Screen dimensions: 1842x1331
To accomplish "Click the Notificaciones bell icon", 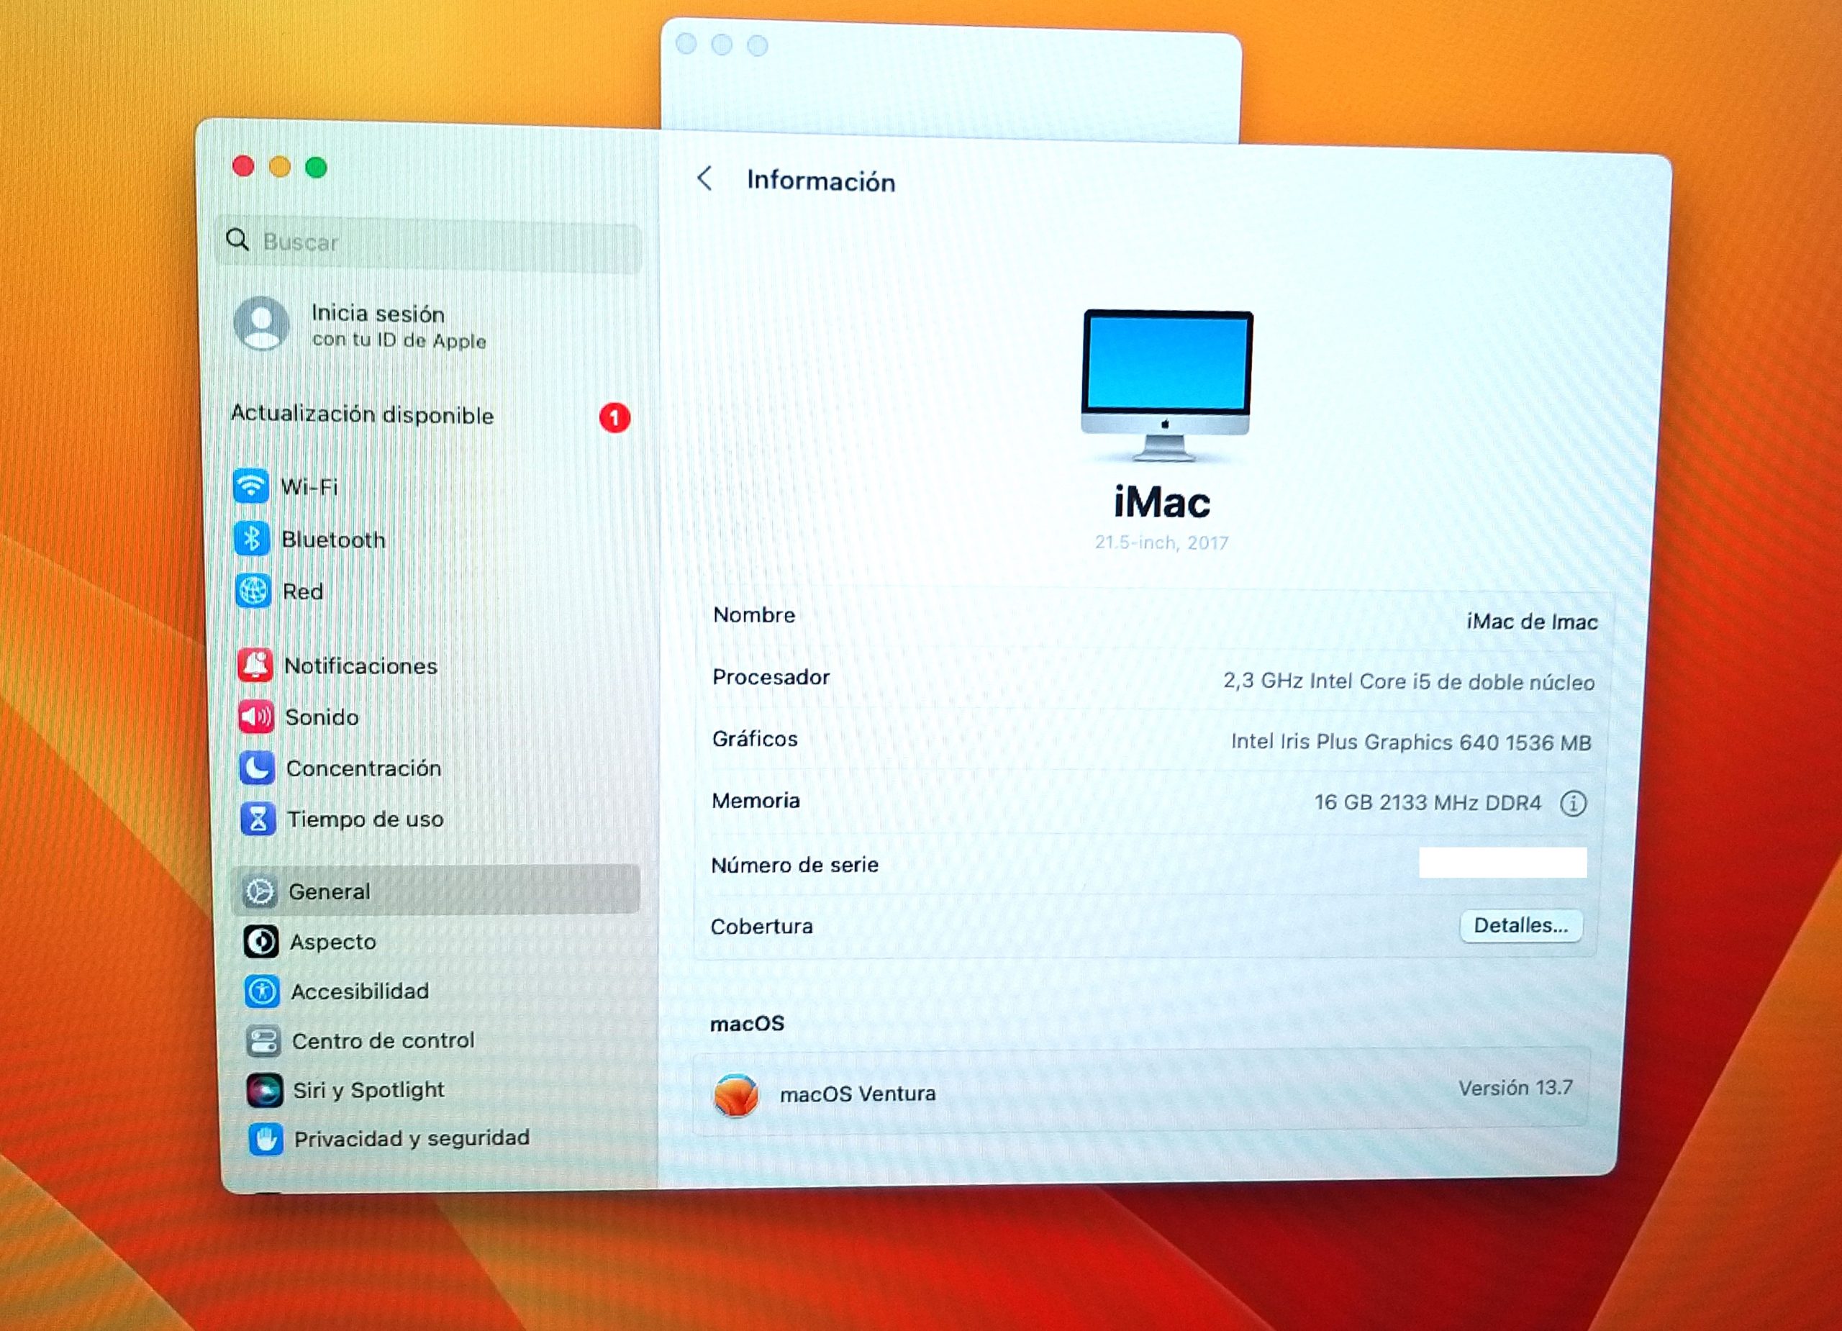I will (256, 665).
